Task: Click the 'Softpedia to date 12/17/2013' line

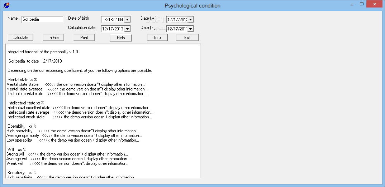Action: pyautogui.click(x=35, y=61)
